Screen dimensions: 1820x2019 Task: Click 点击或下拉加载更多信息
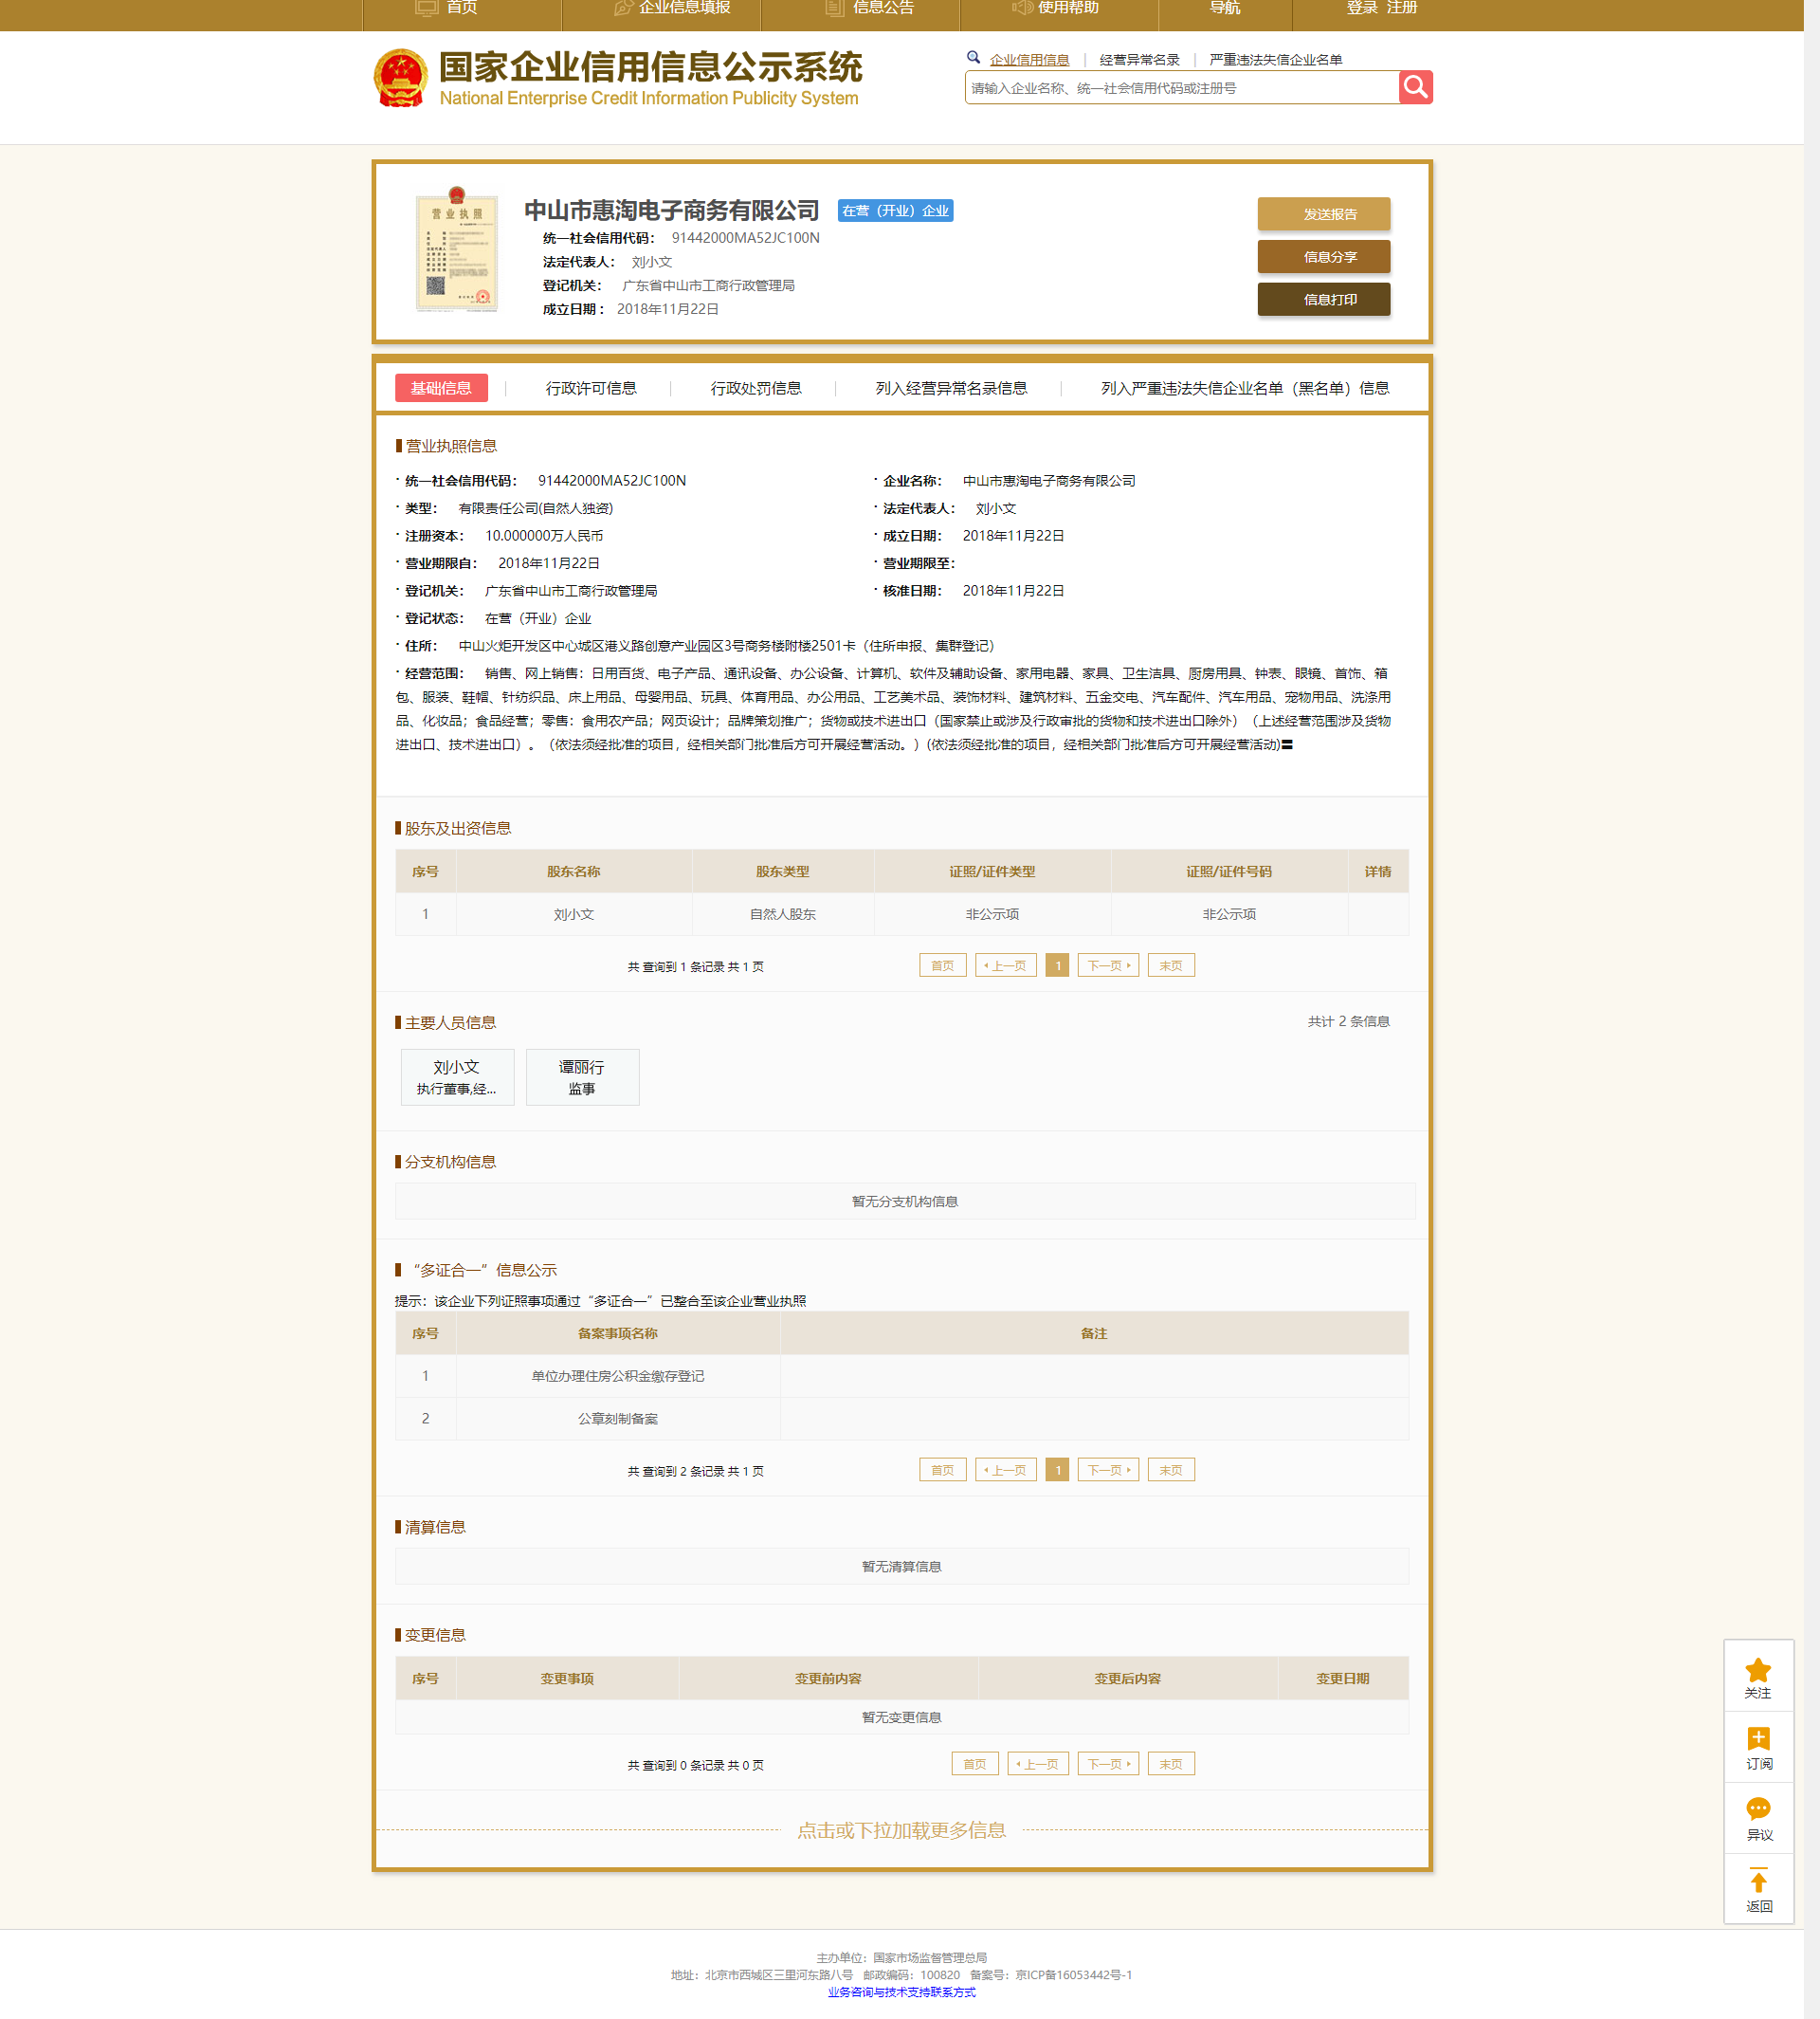901,1831
